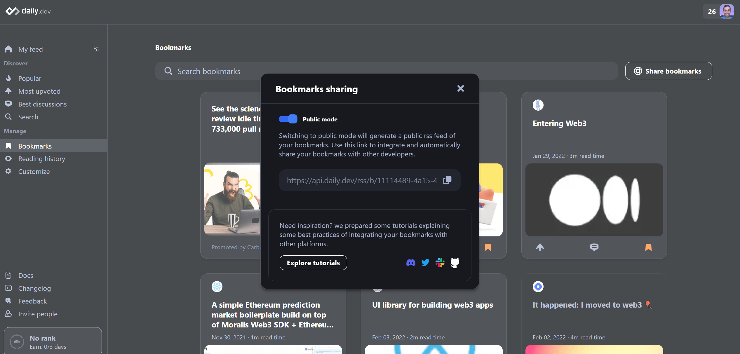Disable Public mode for bookmarks sharing

(288, 119)
